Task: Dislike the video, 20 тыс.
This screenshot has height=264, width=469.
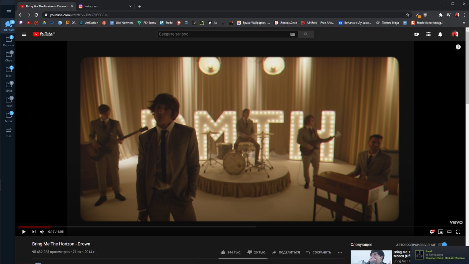Action: click(256, 252)
